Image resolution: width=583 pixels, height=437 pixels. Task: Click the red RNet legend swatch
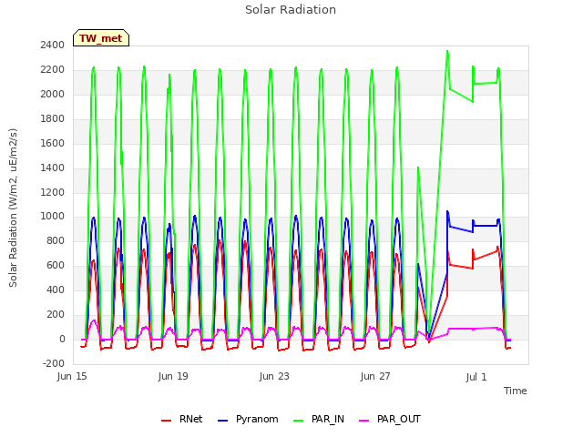(x=166, y=421)
